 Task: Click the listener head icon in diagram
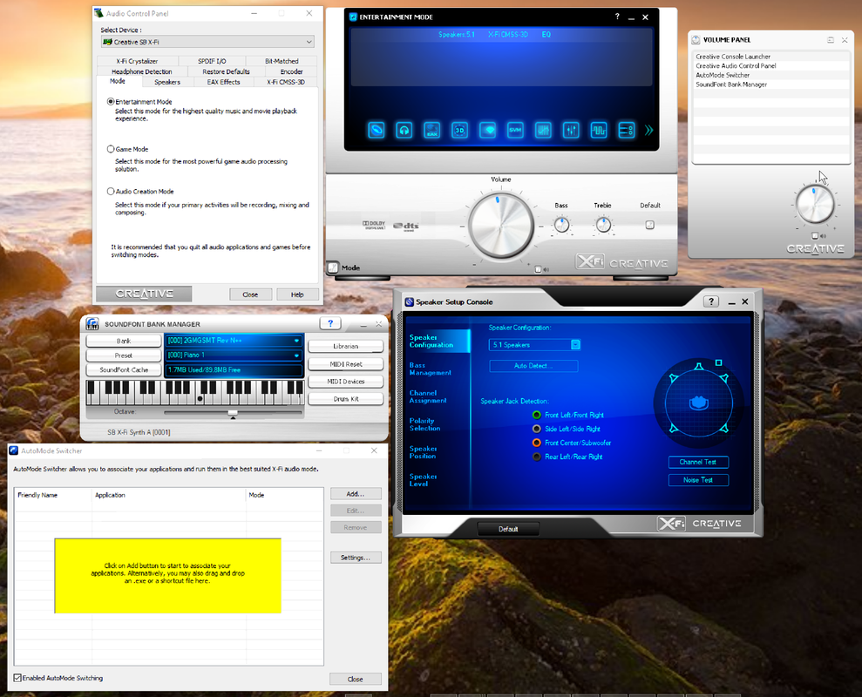tap(699, 403)
